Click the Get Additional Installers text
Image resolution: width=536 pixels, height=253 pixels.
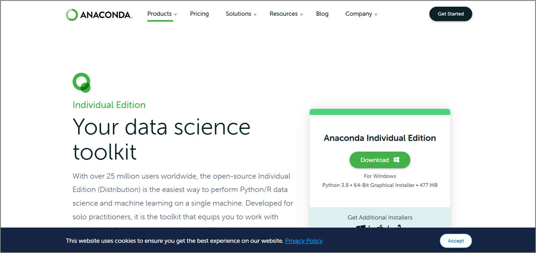(380, 217)
